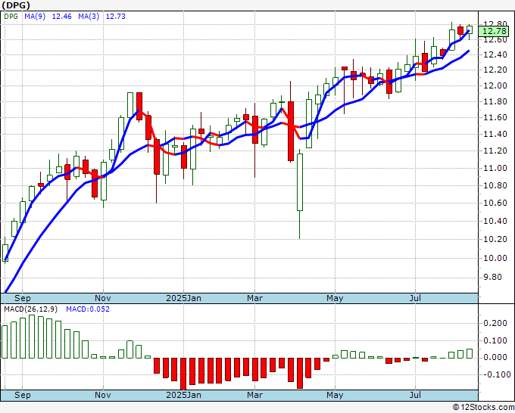Click the tall green candlestick with the 10.20 low
This screenshot has height=413, width=515.
(300, 182)
